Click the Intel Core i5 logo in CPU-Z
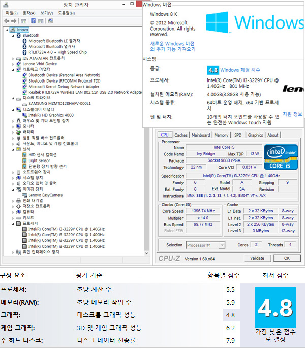 pos(281,157)
